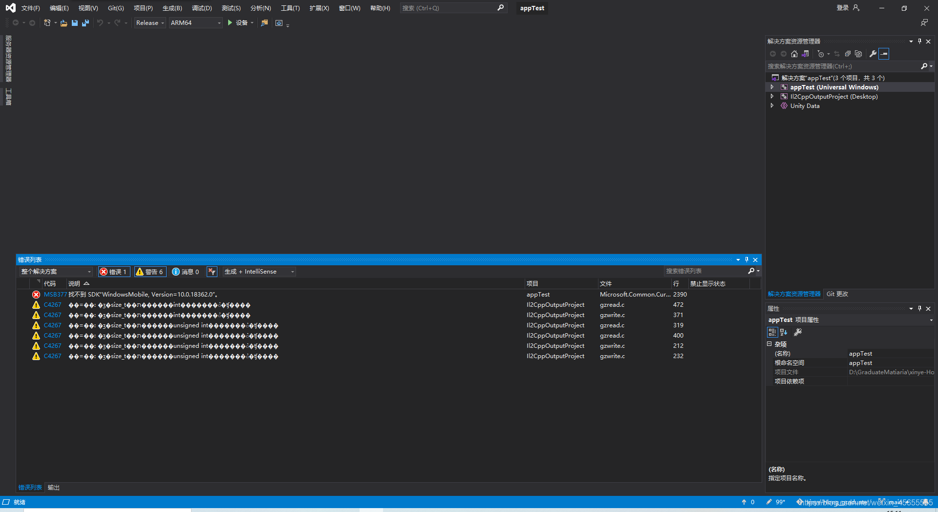This screenshot has width=938, height=512.
Task: Click the 文件 column header in Error List
Action: [x=635, y=283]
